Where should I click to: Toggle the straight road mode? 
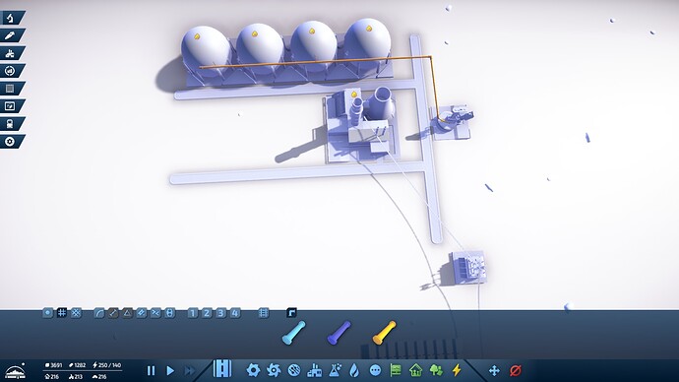[113, 313]
